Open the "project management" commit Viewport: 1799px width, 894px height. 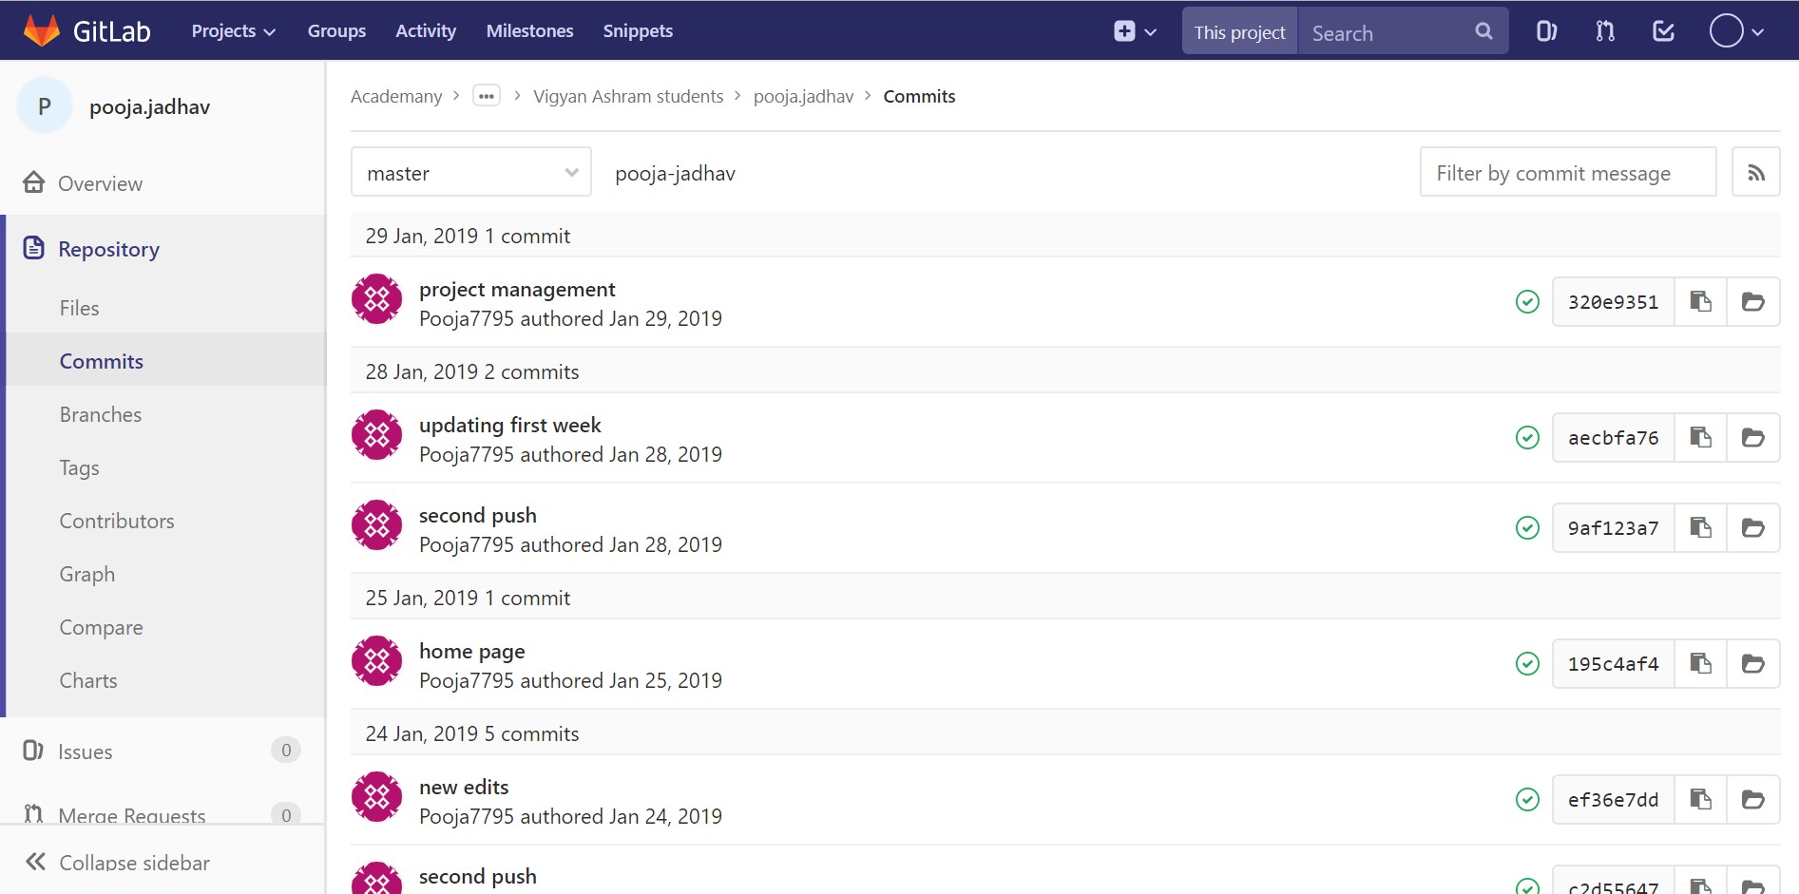[517, 290]
